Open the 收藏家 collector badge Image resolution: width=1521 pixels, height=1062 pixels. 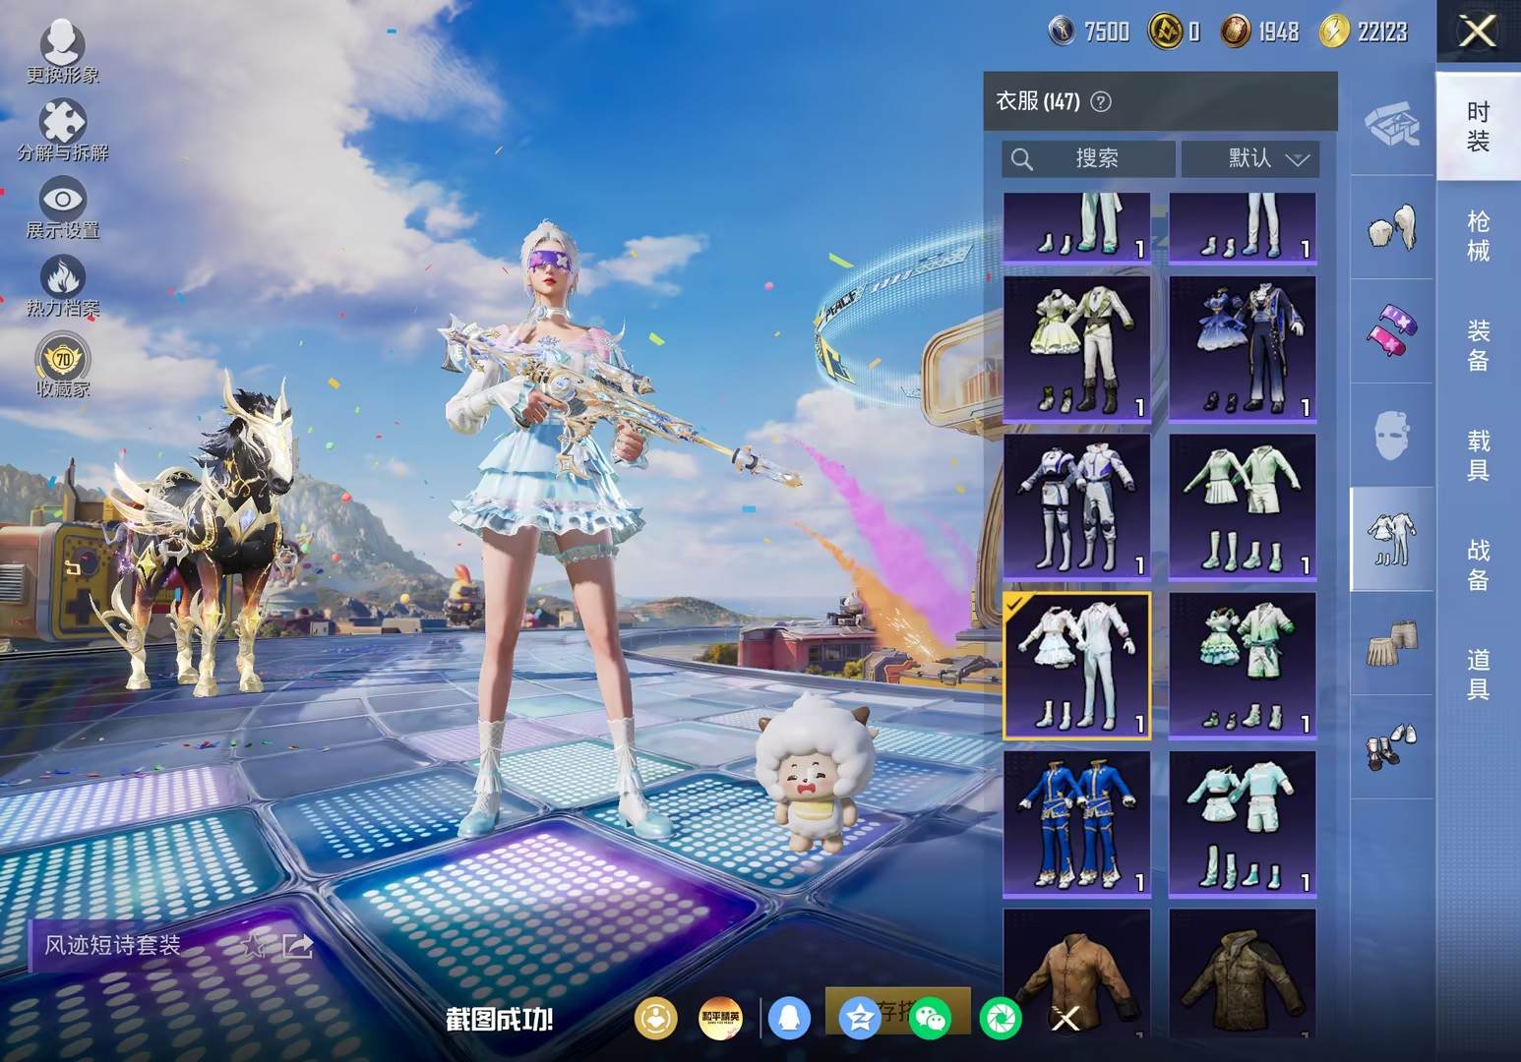62,365
